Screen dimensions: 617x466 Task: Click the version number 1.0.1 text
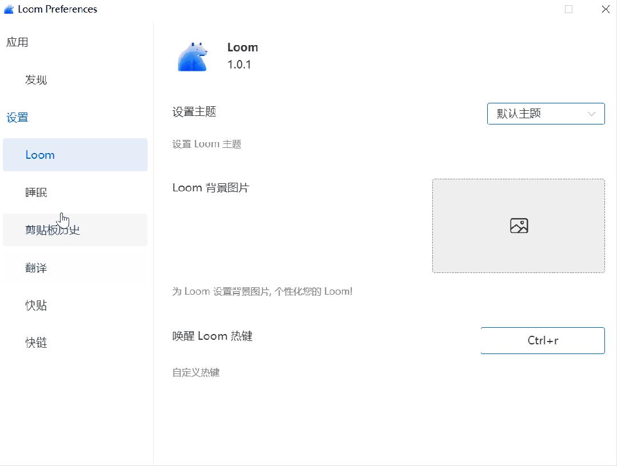(x=241, y=65)
